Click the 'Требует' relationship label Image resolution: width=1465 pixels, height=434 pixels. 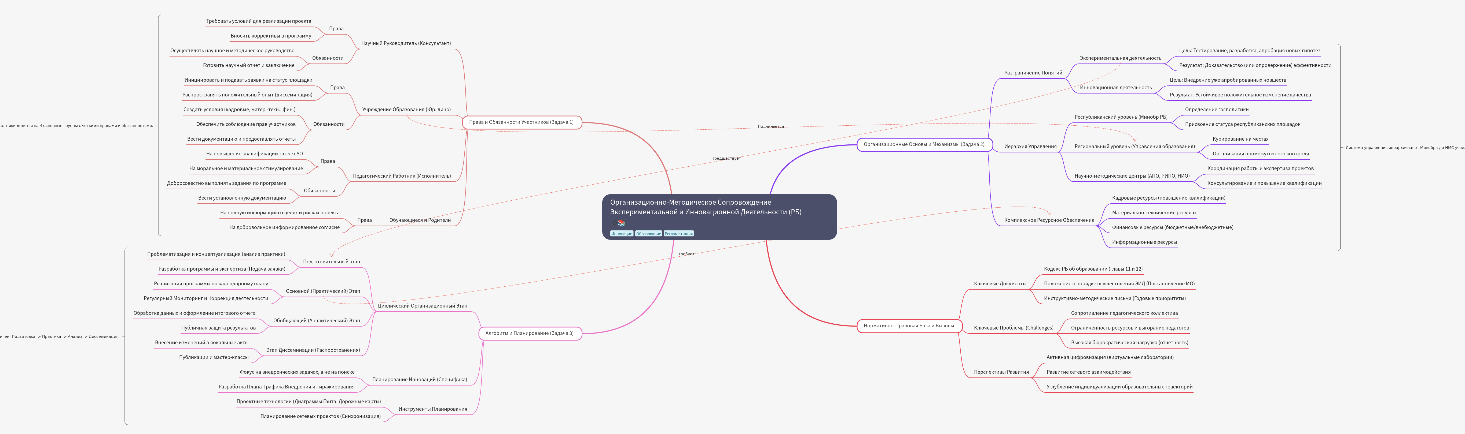tap(686, 254)
